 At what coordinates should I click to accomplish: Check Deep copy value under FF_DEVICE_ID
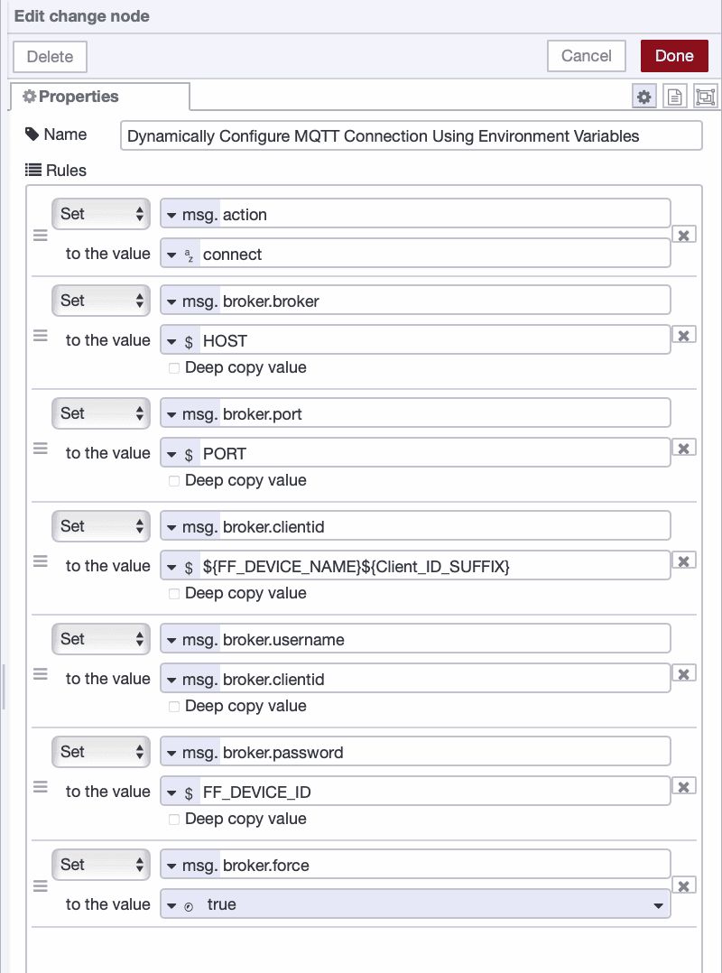pos(174,820)
